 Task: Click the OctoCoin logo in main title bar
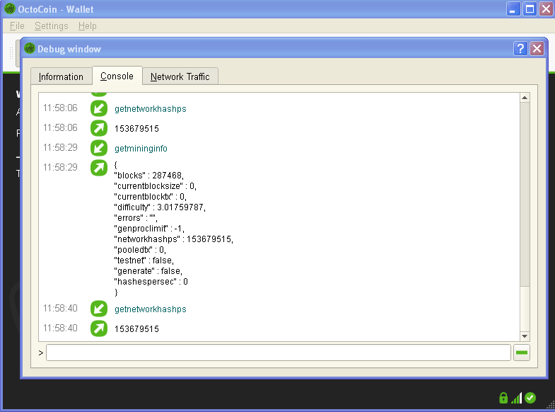10,9
